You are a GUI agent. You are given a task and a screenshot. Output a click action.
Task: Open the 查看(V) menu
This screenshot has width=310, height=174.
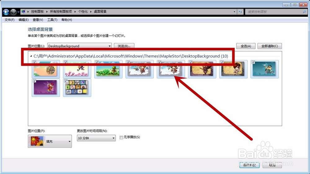click(38, 20)
